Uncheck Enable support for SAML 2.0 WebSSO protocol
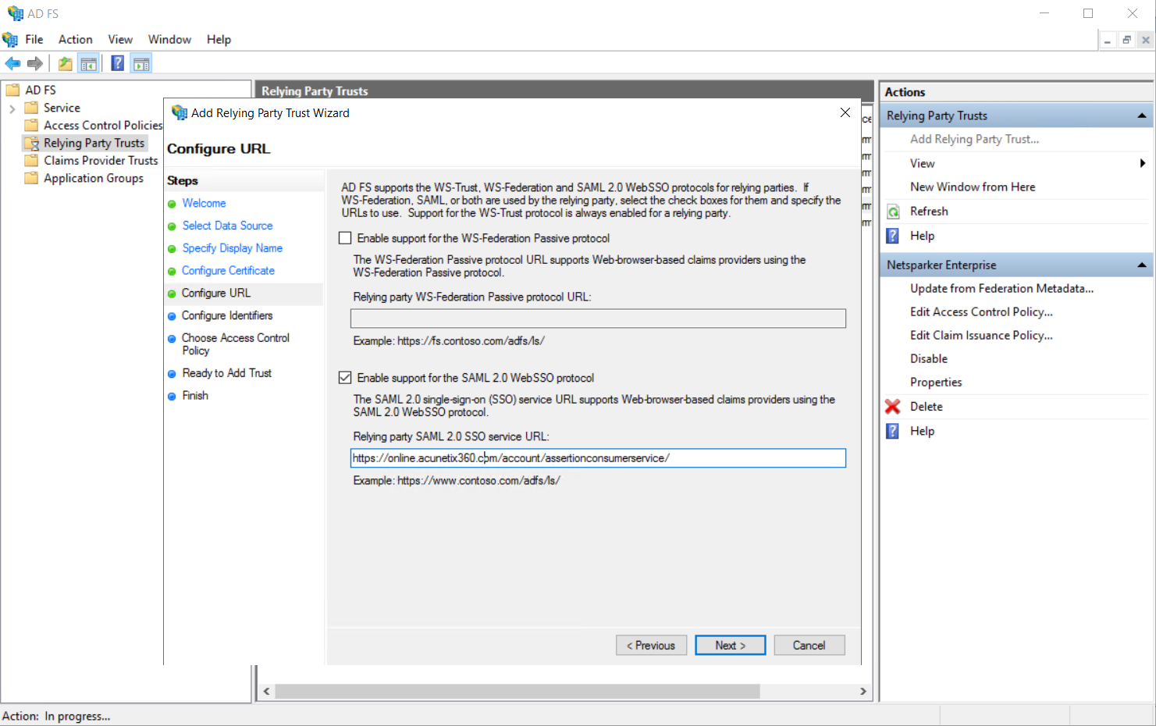The width and height of the screenshot is (1156, 726). tap(345, 378)
